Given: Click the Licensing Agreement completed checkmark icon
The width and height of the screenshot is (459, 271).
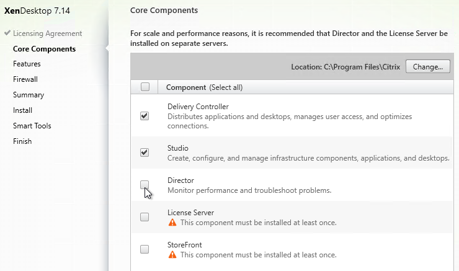Looking at the screenshot, I should coord(7,33).
